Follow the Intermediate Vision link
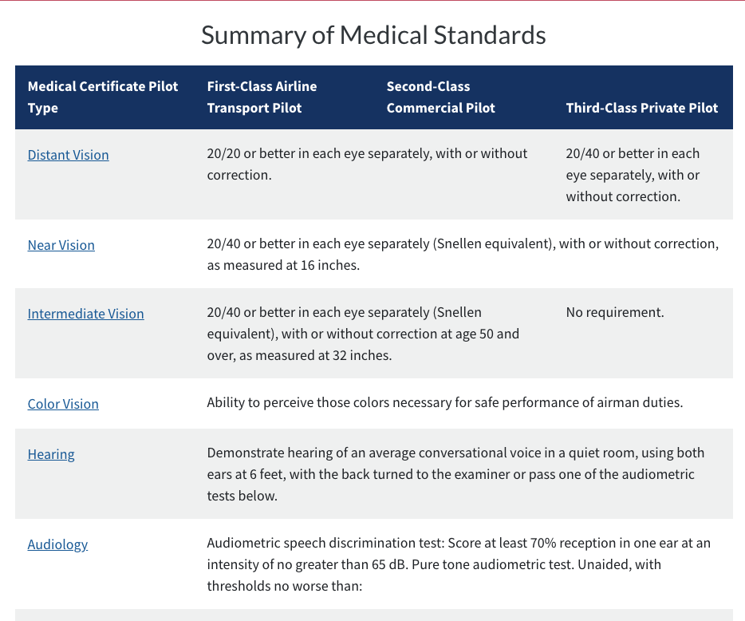745x621 pixels. (x=85, y=314)
